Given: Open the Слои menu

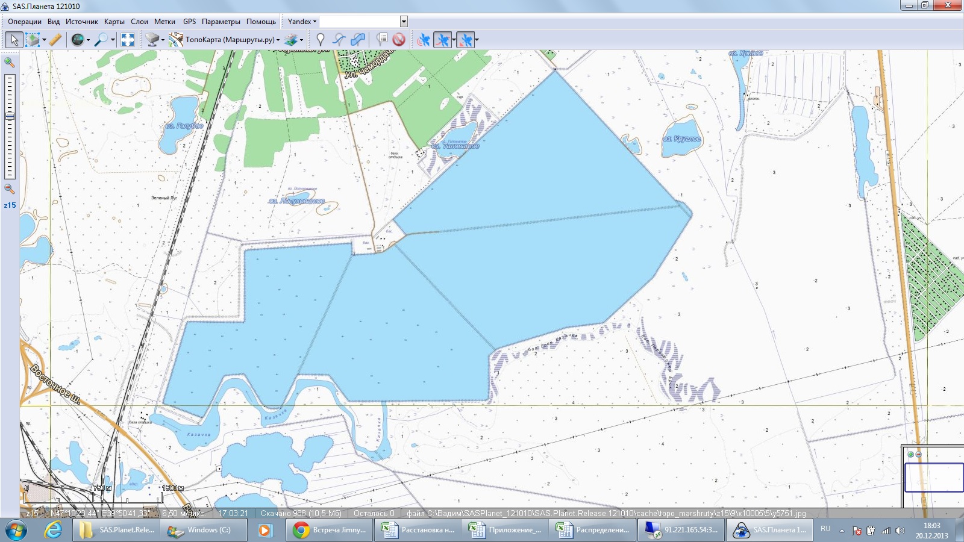Looking at the screenshot, I should [x=139, y=22].
